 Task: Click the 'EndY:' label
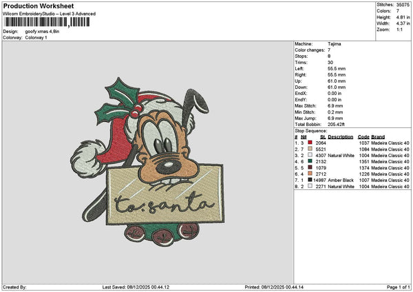pos(301,100)
